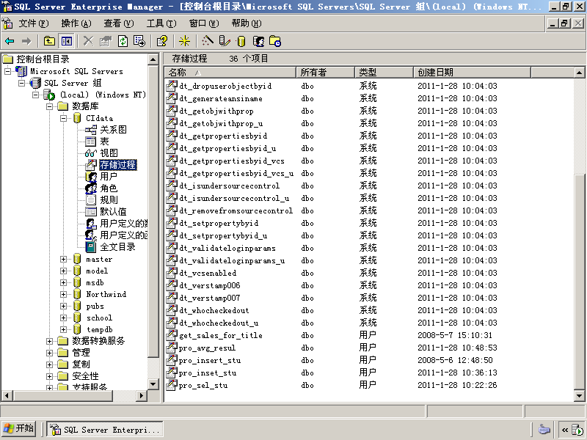Expand the model database node

(x=64, y=271)
